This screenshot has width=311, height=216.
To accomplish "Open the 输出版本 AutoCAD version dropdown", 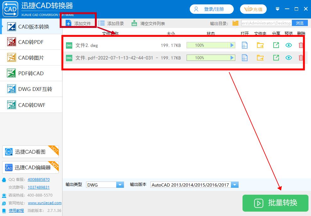I will (x=235, y=185).
